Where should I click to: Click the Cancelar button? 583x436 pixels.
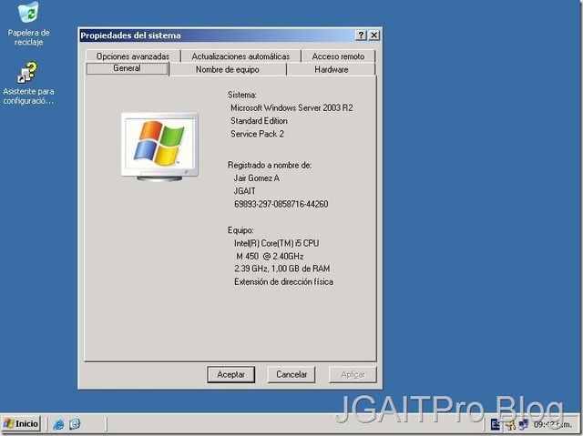pos(291,374)
